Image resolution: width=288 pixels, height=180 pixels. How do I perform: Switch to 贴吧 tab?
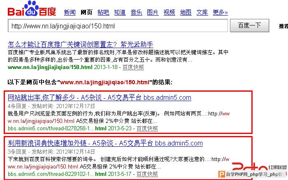click(x=103, y=12)
